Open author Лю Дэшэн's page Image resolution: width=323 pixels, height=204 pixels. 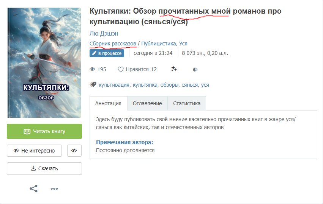[x=104, y=33]
